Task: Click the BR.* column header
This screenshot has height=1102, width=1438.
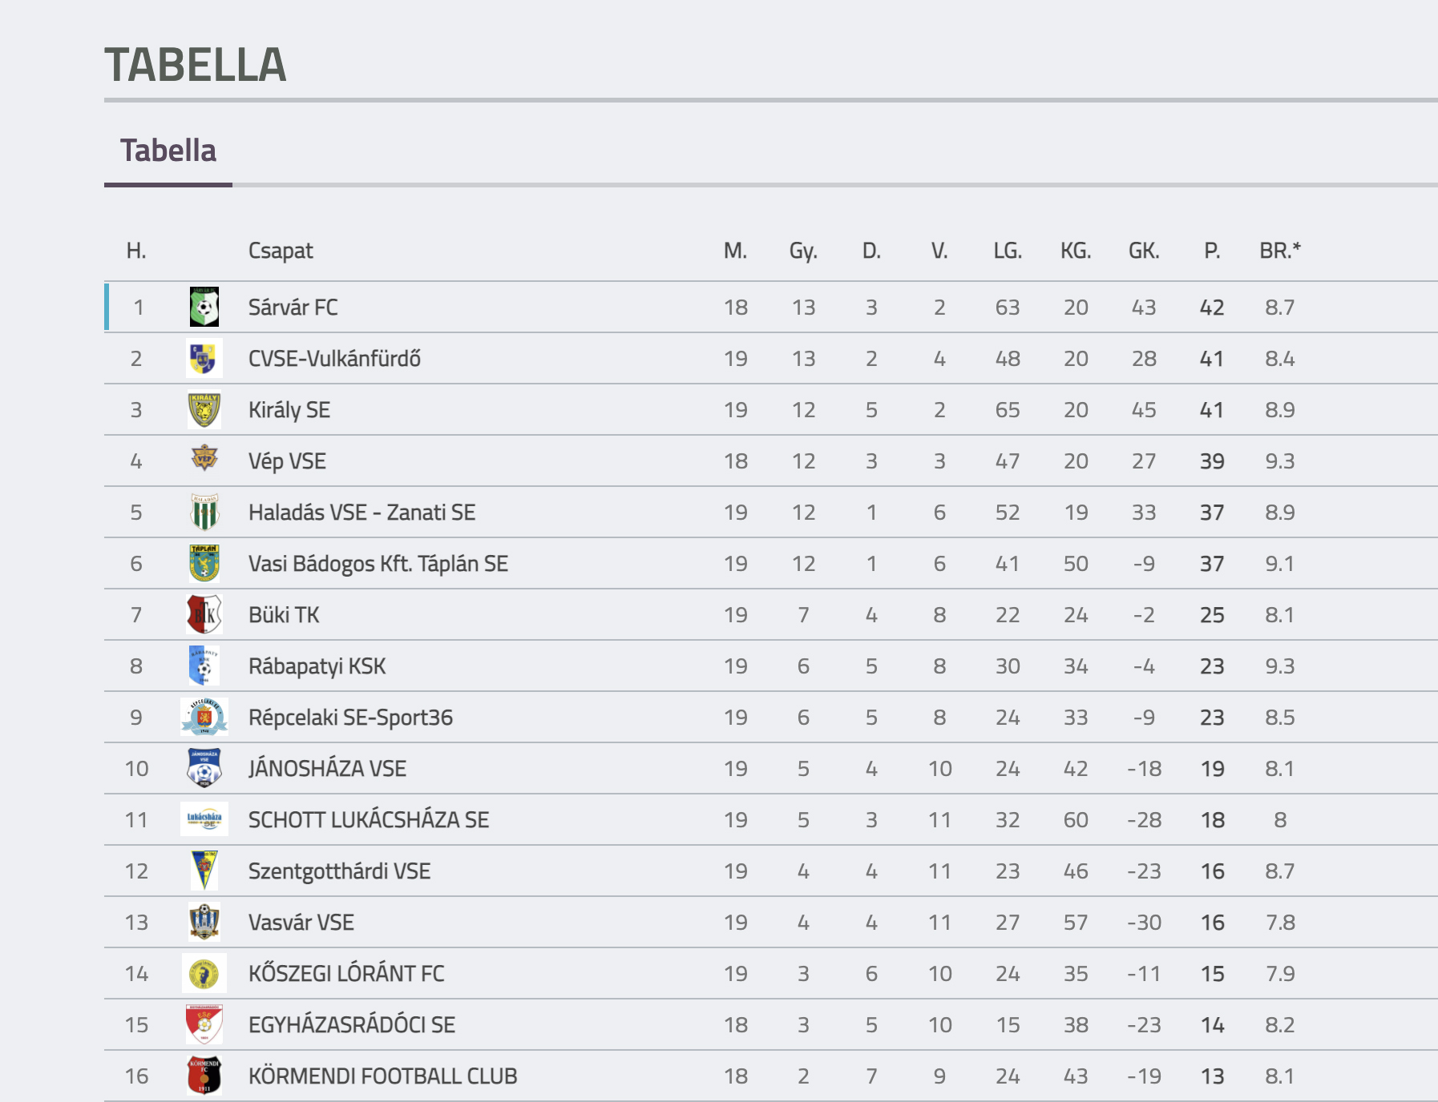Action: 1280,251
